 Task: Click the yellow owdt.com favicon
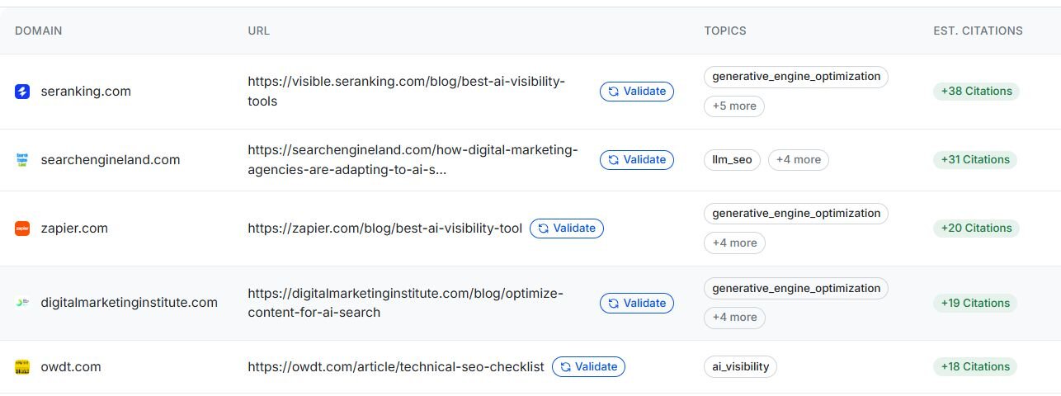(22, 367)
